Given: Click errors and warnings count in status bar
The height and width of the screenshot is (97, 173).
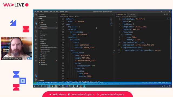Looking at the screenshot, I should pos(48,83).
